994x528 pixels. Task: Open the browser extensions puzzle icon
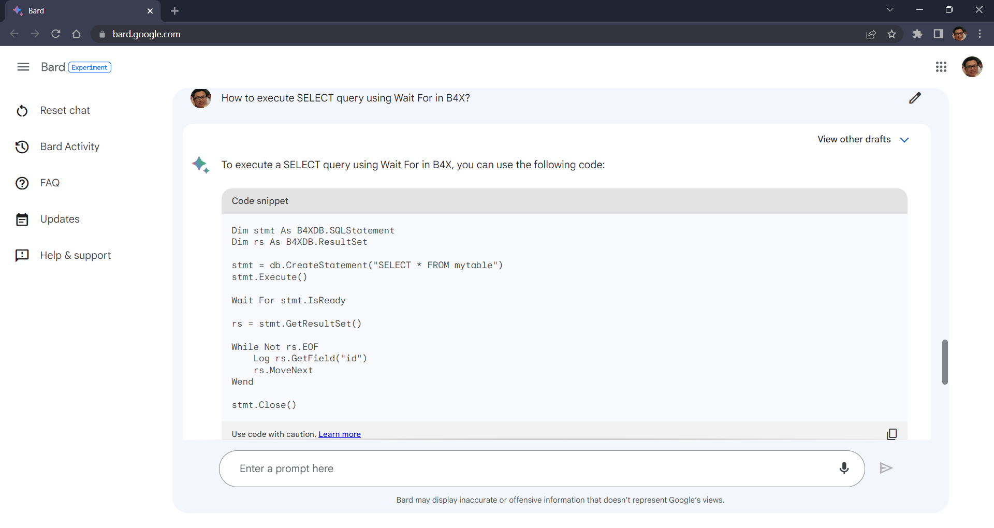(917, 34)
